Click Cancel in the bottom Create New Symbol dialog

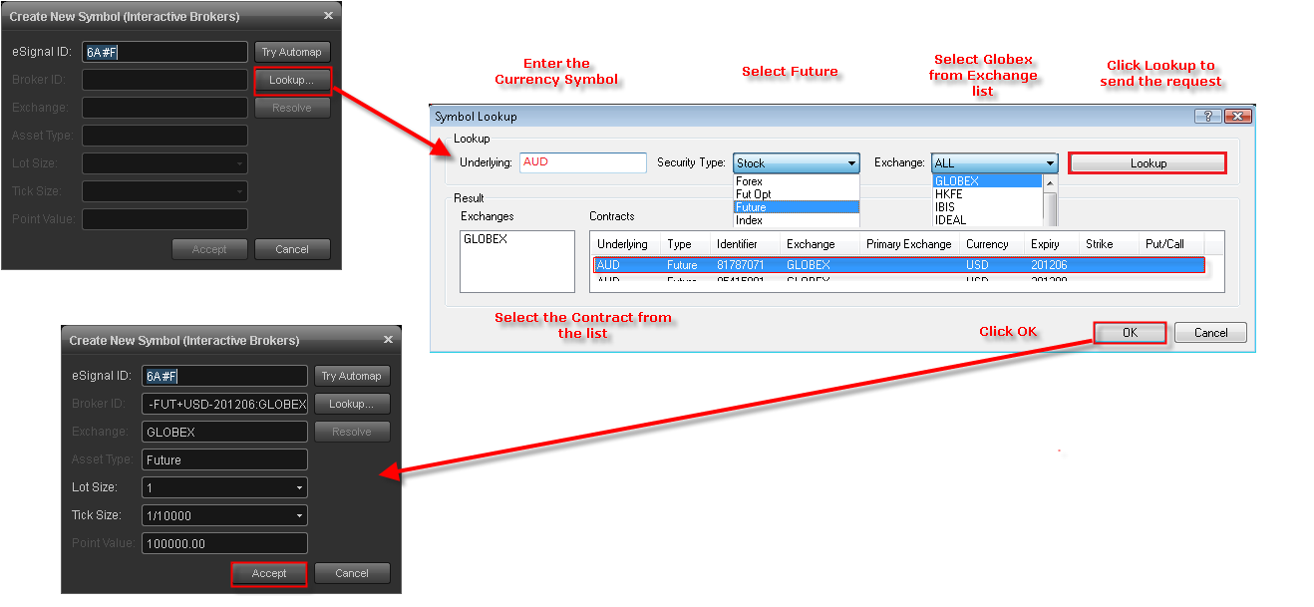tap(352, 573)
